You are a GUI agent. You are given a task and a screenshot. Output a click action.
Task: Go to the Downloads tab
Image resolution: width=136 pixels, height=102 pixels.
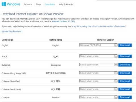pyautogui.click(x=50, y=5)
